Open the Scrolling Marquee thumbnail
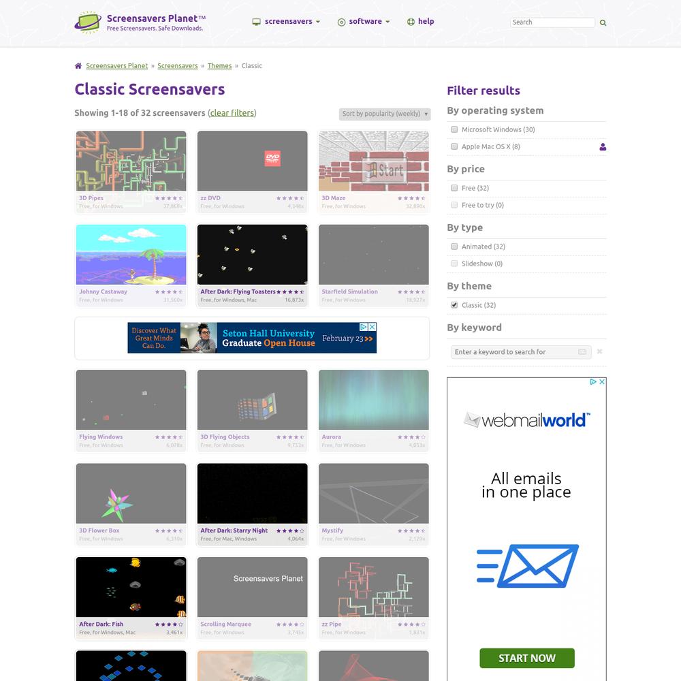Screen dimensions: 681x681 (253, 587)
